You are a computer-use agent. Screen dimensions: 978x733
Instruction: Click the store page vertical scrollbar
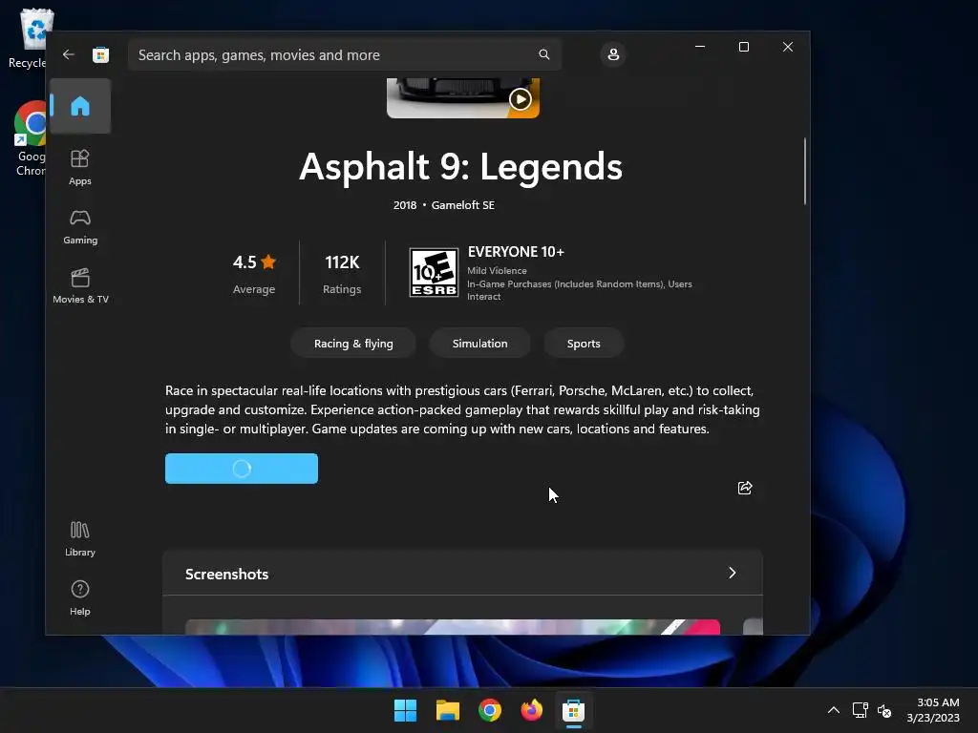pos(804,171)
